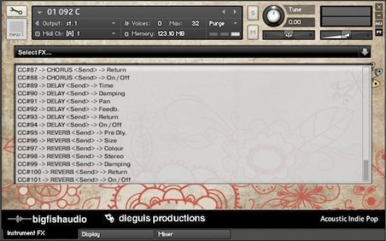Image resolution: width=386 pixels, height=241 pixels.
Task: Click the Memory value 123.10 MB
Action: coord(171,33)
